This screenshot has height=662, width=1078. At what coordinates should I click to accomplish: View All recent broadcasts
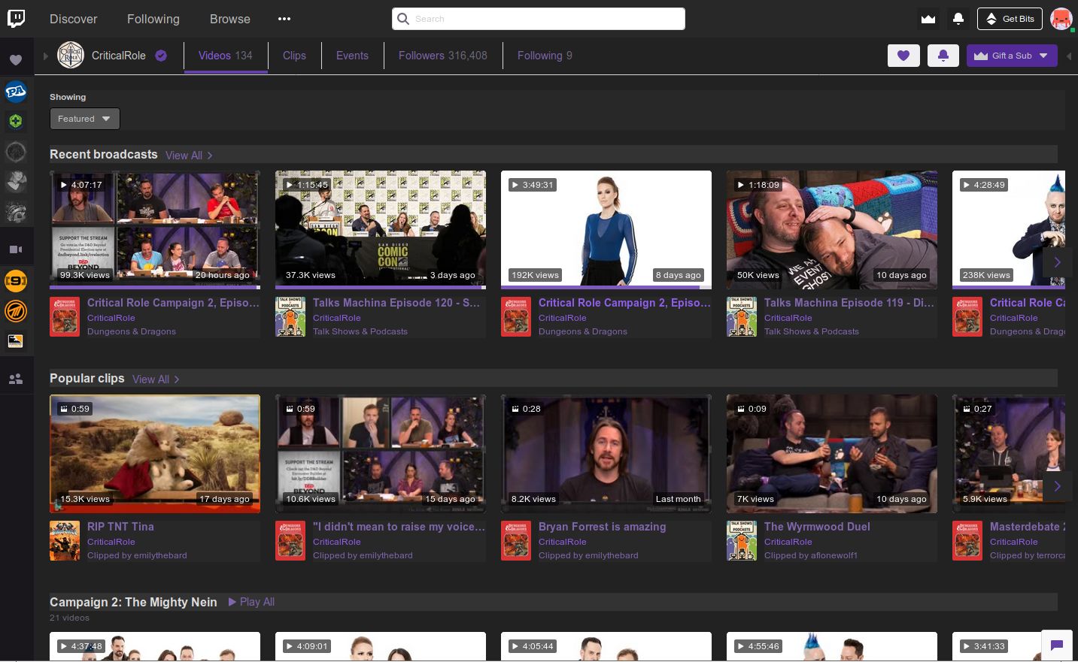pos(189,156)
